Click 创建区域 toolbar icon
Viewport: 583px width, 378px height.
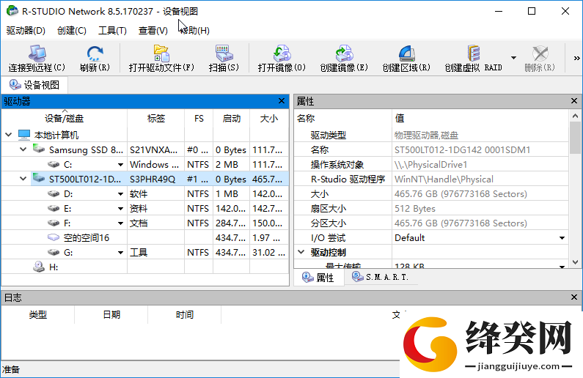click(x=406, y=53)
